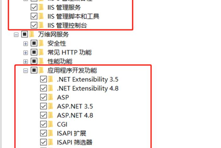Click the CGI folder icon
The height and width of the screenshot is (148, 221).
51,124
